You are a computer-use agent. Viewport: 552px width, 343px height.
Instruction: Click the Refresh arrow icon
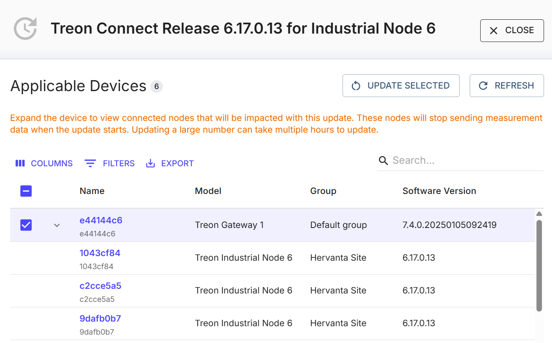tap(483, 86)
